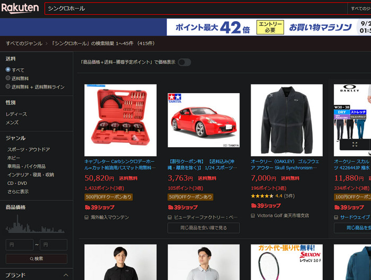
Task: Click 39ショップ icon under the 3,763円 item
Action: [183, 207]
